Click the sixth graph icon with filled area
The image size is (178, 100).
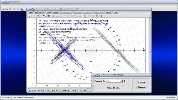click(x=23, y=9)
